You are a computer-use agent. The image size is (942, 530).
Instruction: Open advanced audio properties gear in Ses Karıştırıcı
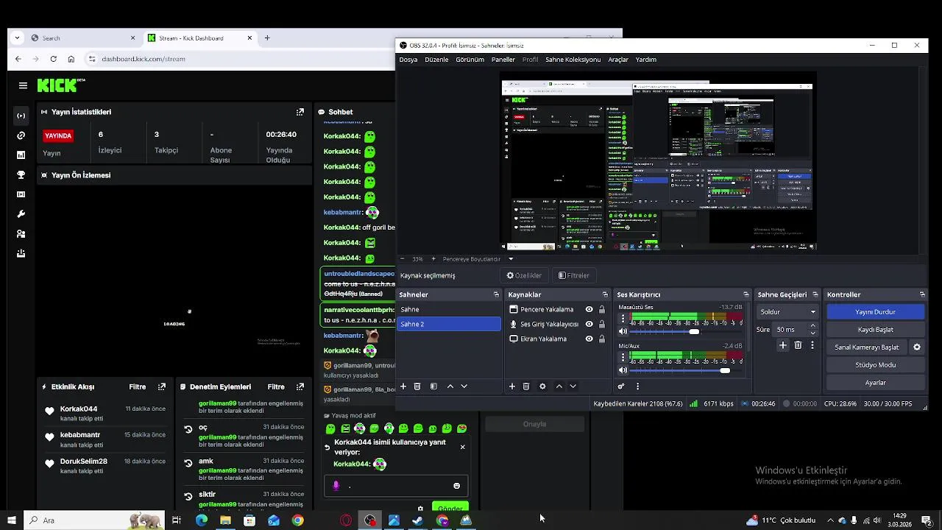[621, 386]
